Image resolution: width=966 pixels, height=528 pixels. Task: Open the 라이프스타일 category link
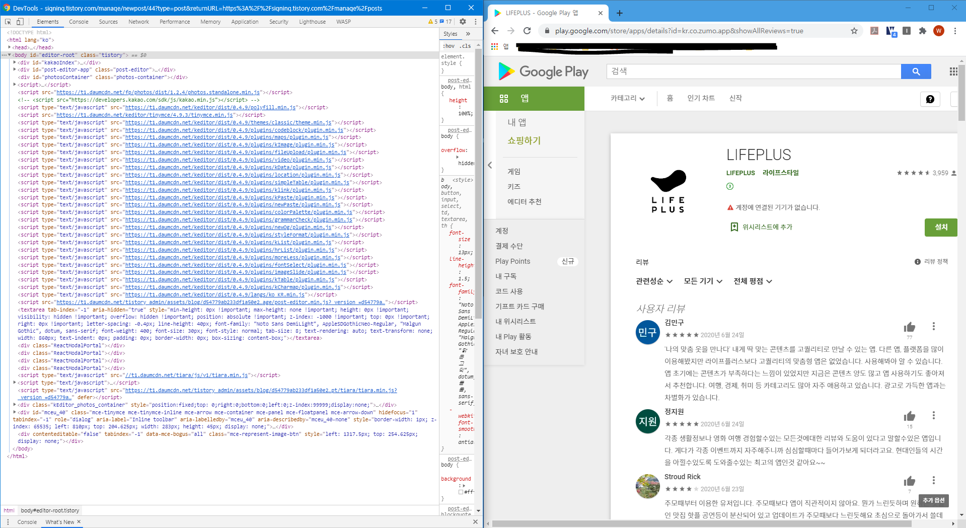click(x=781, y=173)
